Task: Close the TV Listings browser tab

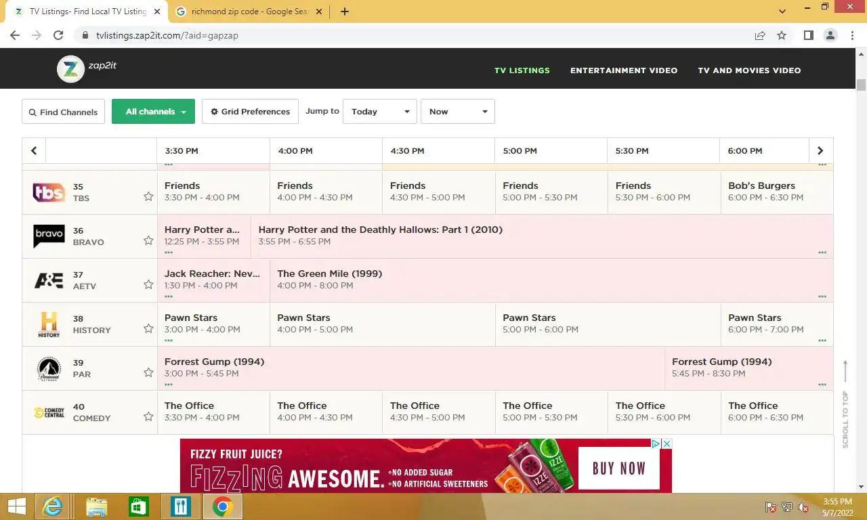Action: pos(156,12)
